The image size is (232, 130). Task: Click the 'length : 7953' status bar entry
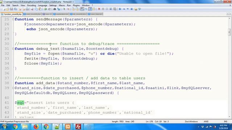tap(117, 121)
